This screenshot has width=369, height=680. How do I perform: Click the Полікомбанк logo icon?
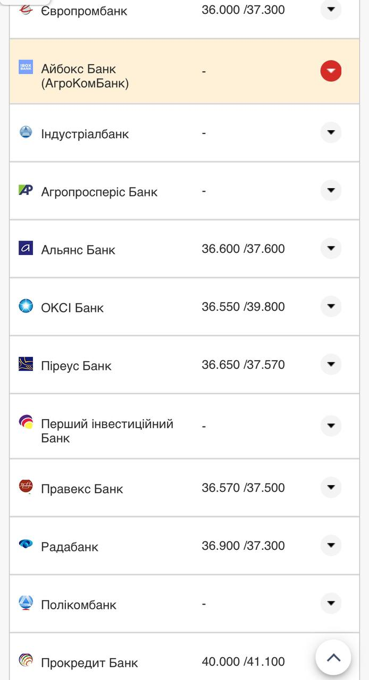pyautogui.click(x=26, y=602)
